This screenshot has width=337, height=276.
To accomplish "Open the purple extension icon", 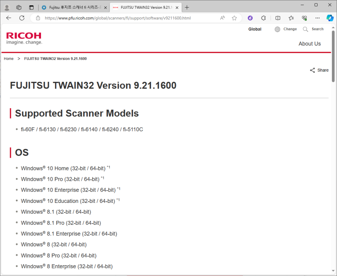I will (250, 18).
